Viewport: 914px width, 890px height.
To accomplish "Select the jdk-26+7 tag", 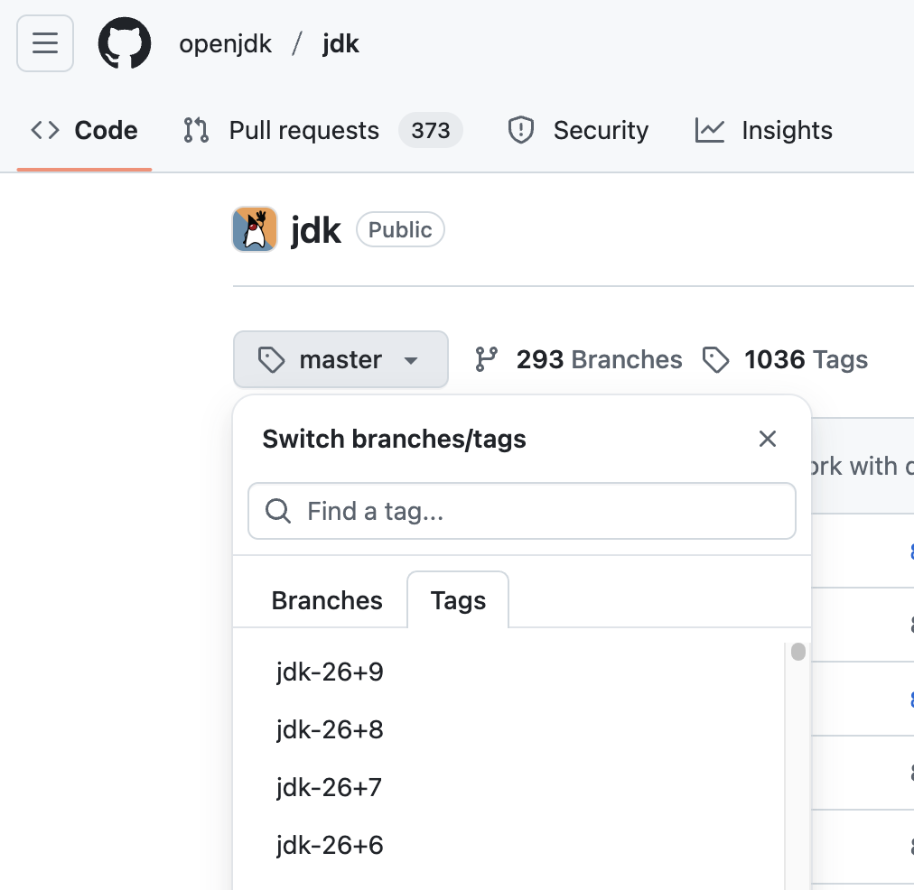I will 329,787.
